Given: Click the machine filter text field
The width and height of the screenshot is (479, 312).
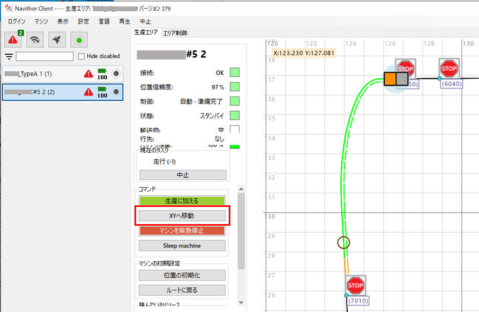Looking at the screenshot, I should click(x=44, y=56).
